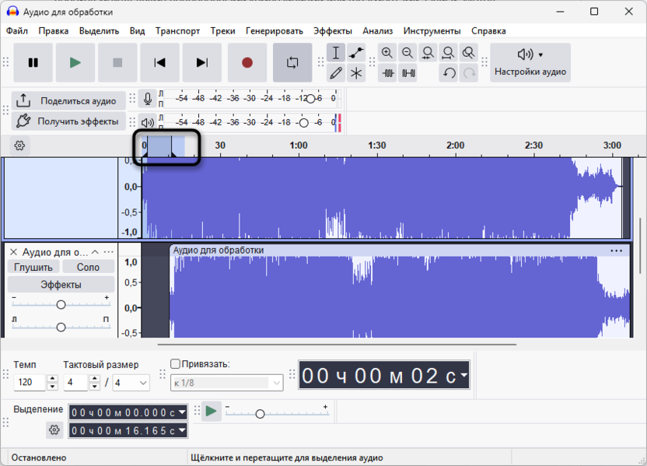The image size is (647, 466).
Task: Select the Draw pencil tool
Action: point(336,73)
